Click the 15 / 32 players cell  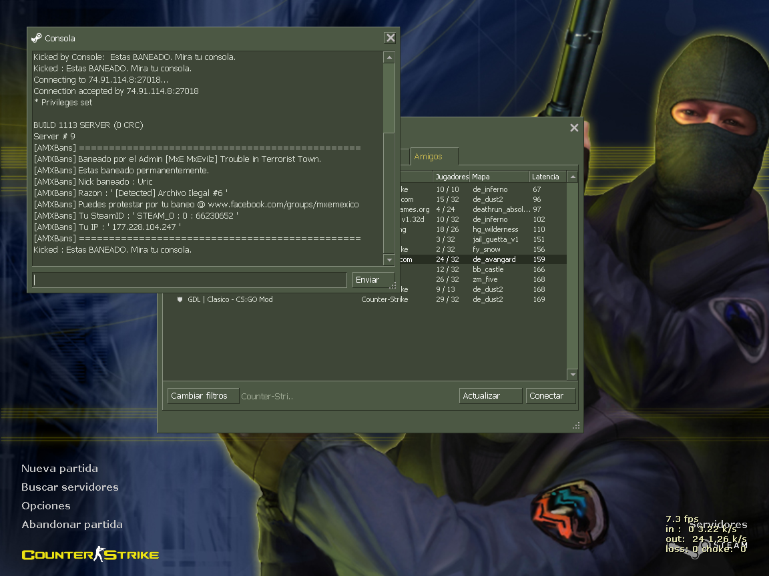tap(448, 199)
